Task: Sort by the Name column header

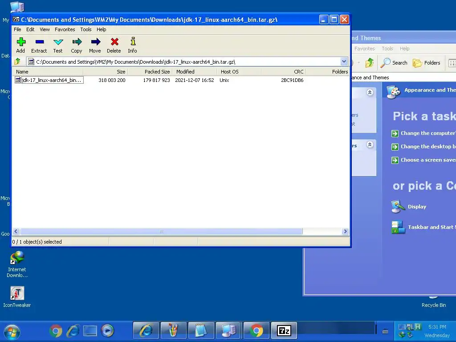Action: (x=48, y=72)
